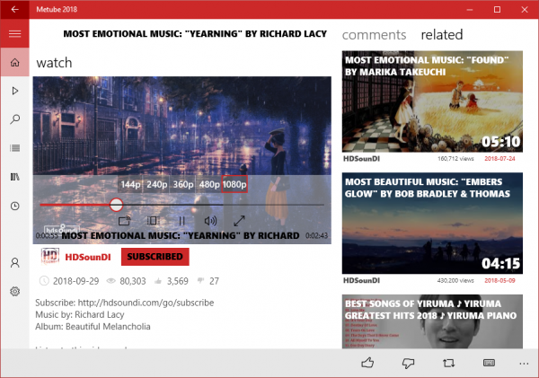
Task: Select 480p video quality
Action: [x=209, y=184]
